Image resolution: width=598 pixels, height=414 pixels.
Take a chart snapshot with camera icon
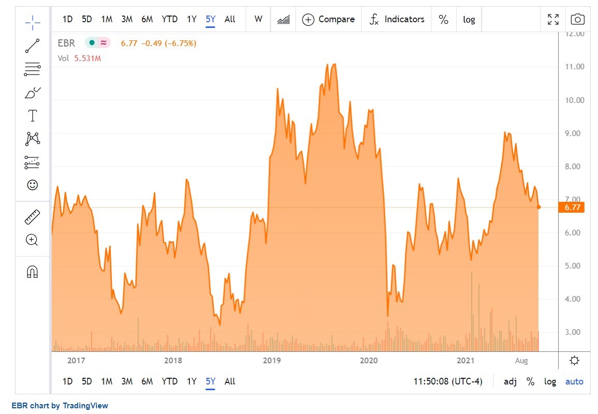pyautogui.click(x=577, y=19)
